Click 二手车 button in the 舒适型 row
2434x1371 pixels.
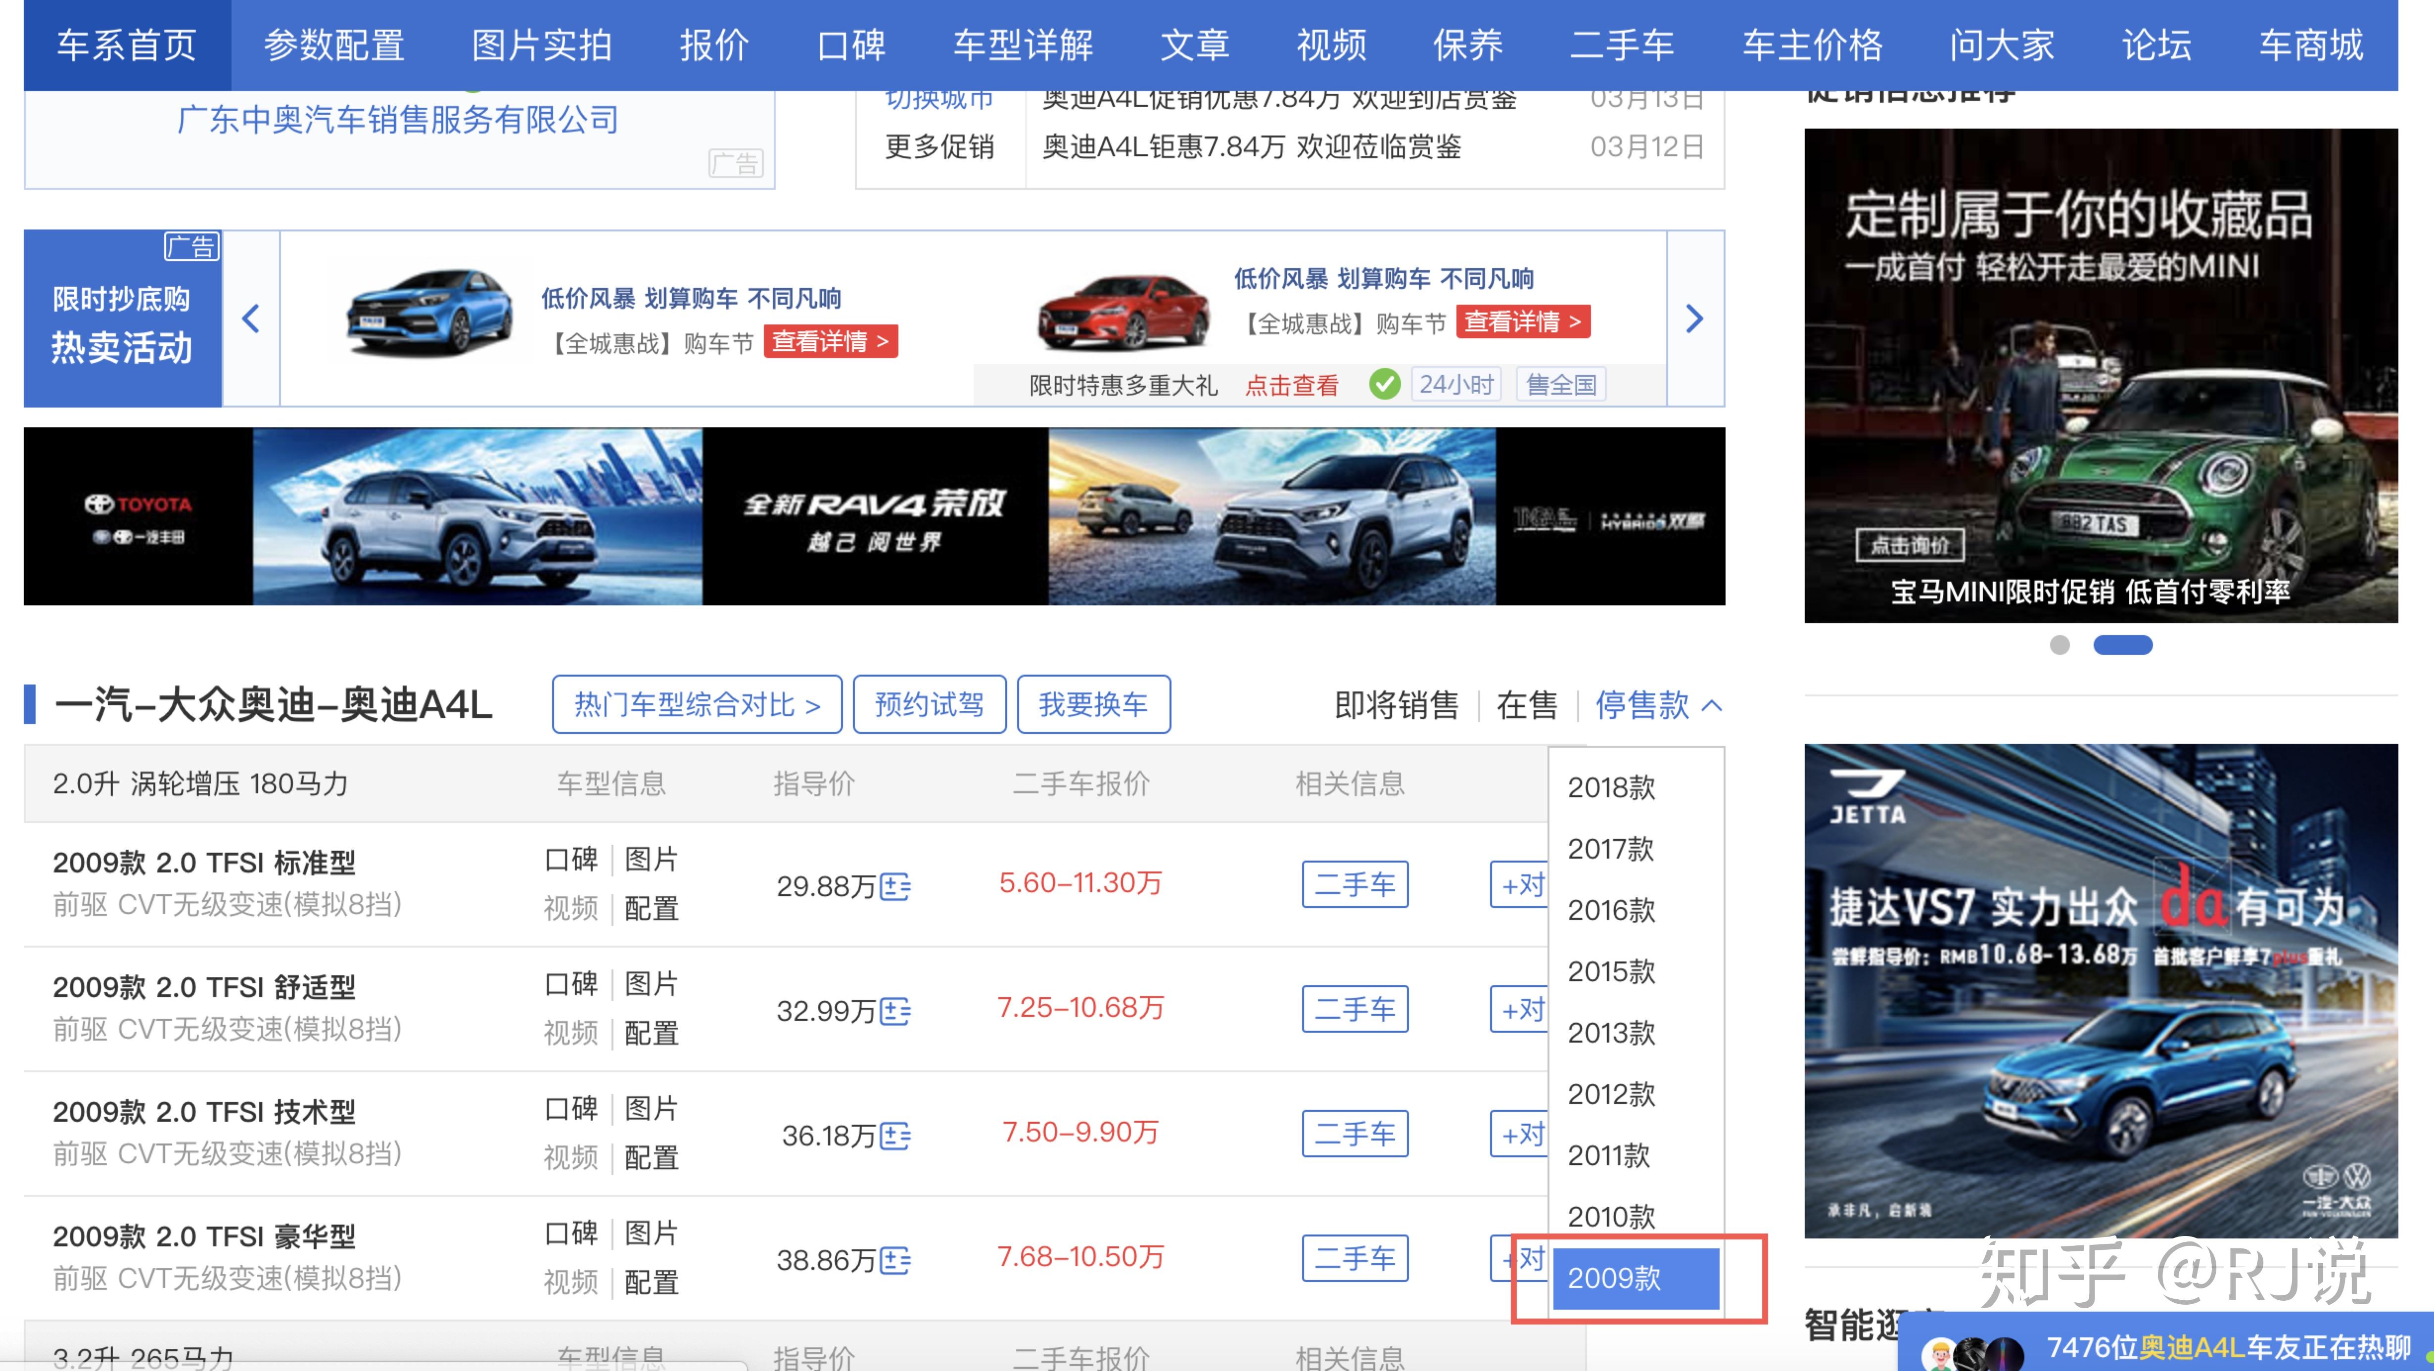pyautogui.click(x=1355, y=1009)
